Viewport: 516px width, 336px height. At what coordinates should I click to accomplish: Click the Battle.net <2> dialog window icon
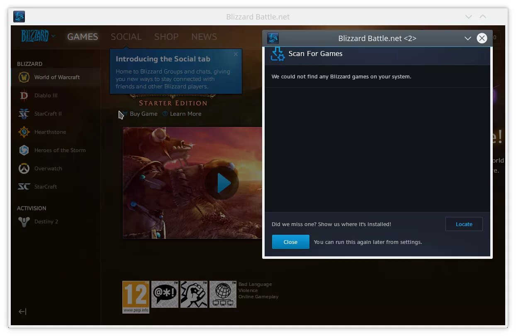coord(273,38)
